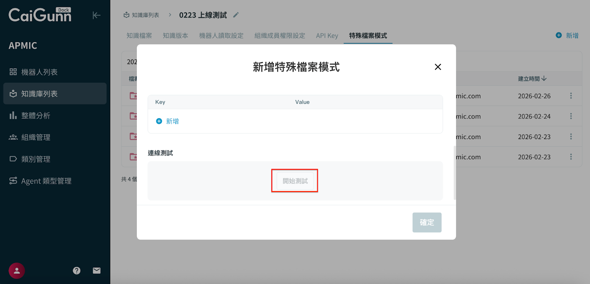Click the user avatar icon
590x284 pixels.
pos(17,271)
